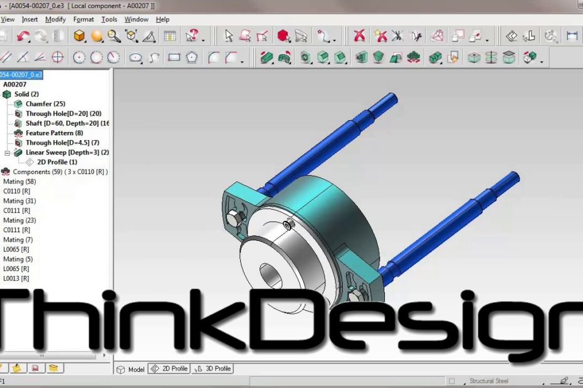Open the Window menu
The width and height of the screenshot is (583, 388).
click(x=136, y=19)
